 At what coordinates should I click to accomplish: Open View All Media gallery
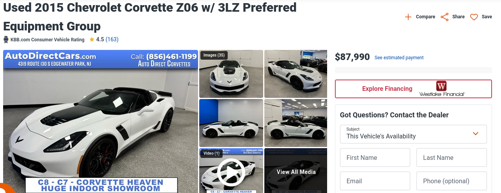click(296, 171)
